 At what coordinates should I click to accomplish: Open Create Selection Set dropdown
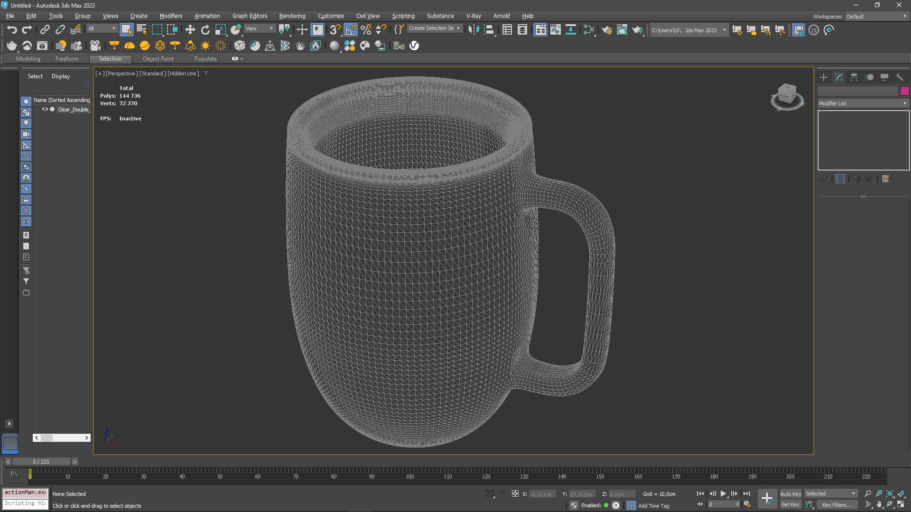(x=434, y=28)
